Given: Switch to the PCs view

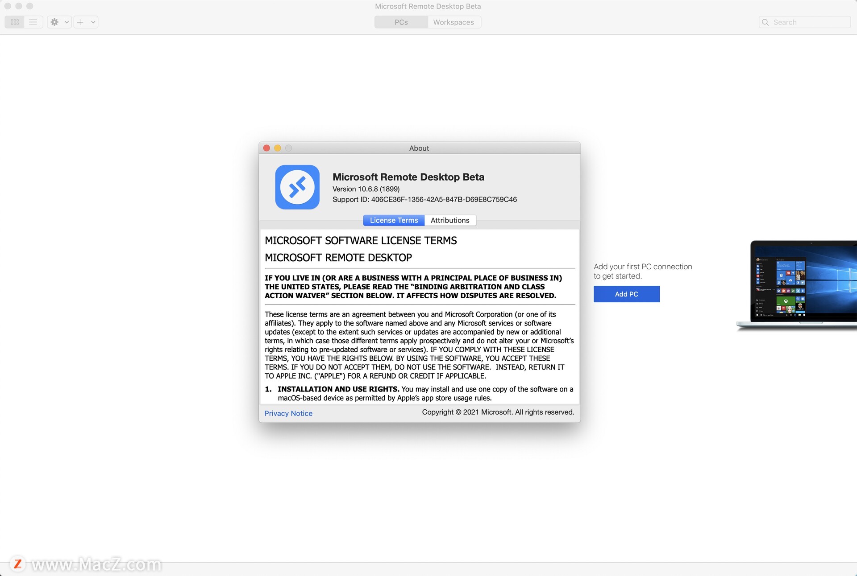Looking at the screenshot, I should (x=401, y=22).
